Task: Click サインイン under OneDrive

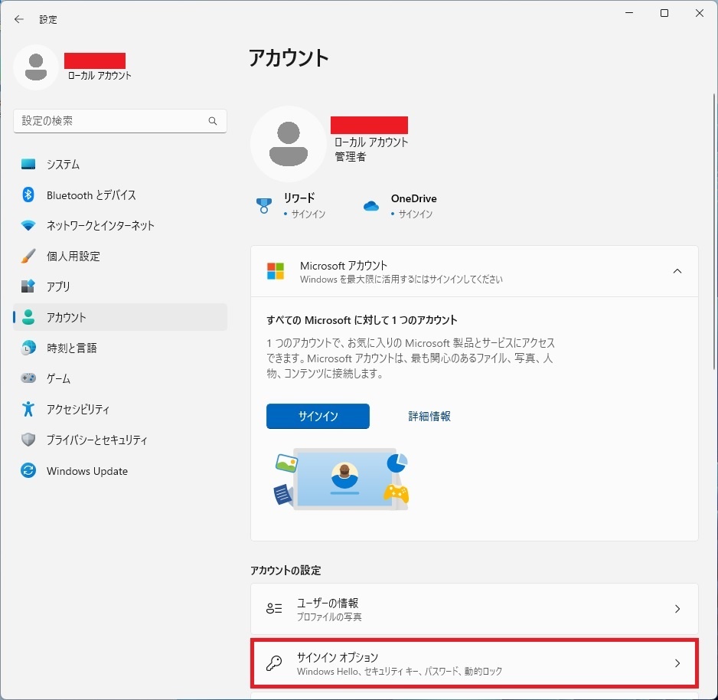Action: pyautogui.click(x=416, y=214)
